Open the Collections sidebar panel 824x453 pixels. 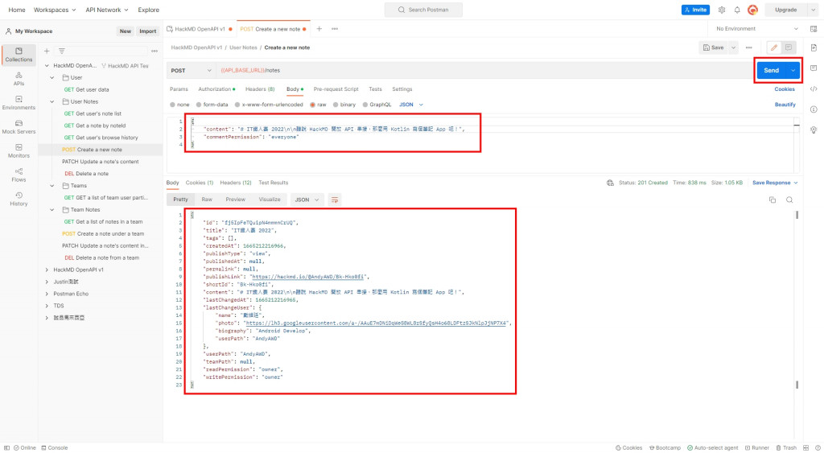pos(19,55)
